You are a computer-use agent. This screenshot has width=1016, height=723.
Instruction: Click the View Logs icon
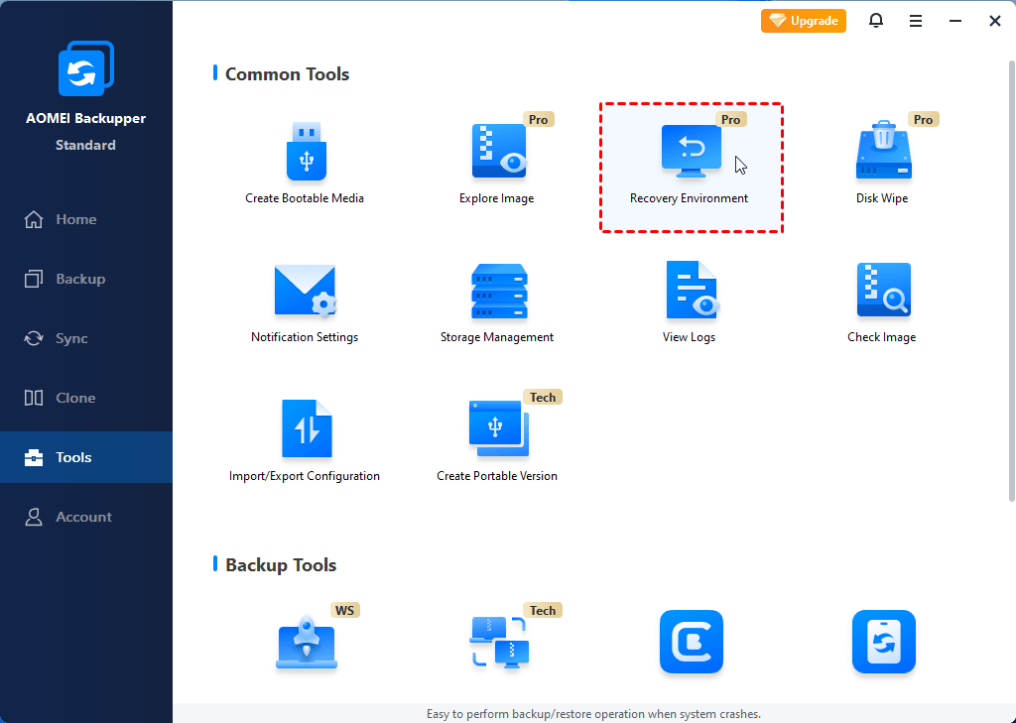[691, 290]
